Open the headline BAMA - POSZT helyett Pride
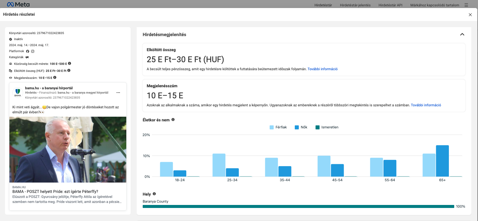The image size is (478, 221). [55, 192]
